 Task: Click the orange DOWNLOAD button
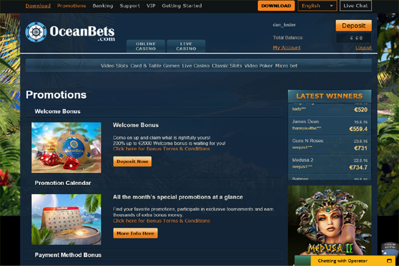(x=276, y=5)
